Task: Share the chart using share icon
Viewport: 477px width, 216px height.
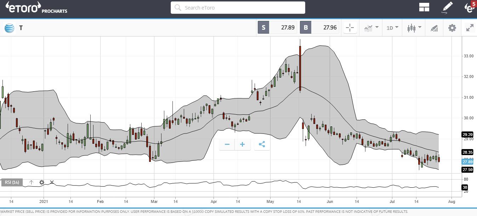Action: pyautogui.click(x=262, y=144)
